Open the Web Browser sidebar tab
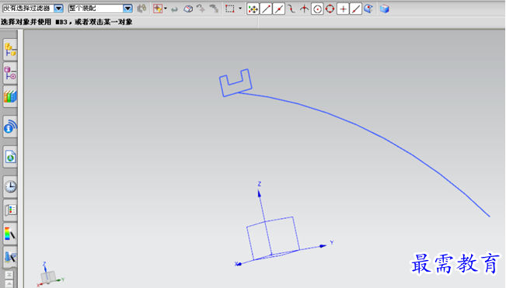Viewport: 506px width, 288px height. coord(10,157)
